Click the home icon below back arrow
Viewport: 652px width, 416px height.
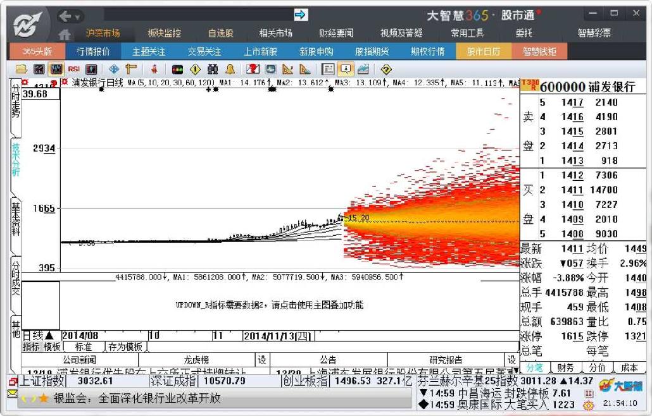click(x=65, y=34)
